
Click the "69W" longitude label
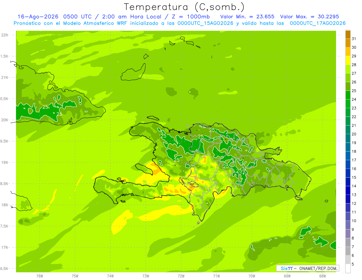click(287, 276)
